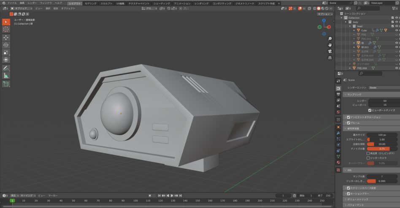Disable the ビューポートデノイズ checkbox
Image resolution: width=400 pixels, height=208 pixels.
370,110
